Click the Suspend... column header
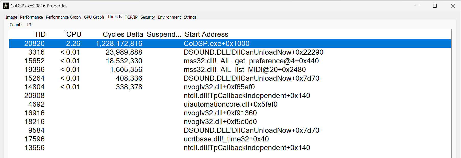Screen dimensions: 461x158 (x=164, y=34)
